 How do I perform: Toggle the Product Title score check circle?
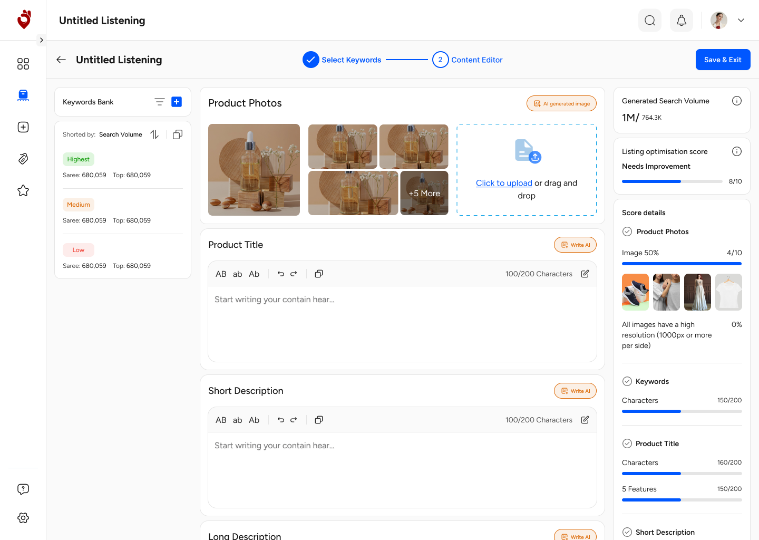click(627, 443)
